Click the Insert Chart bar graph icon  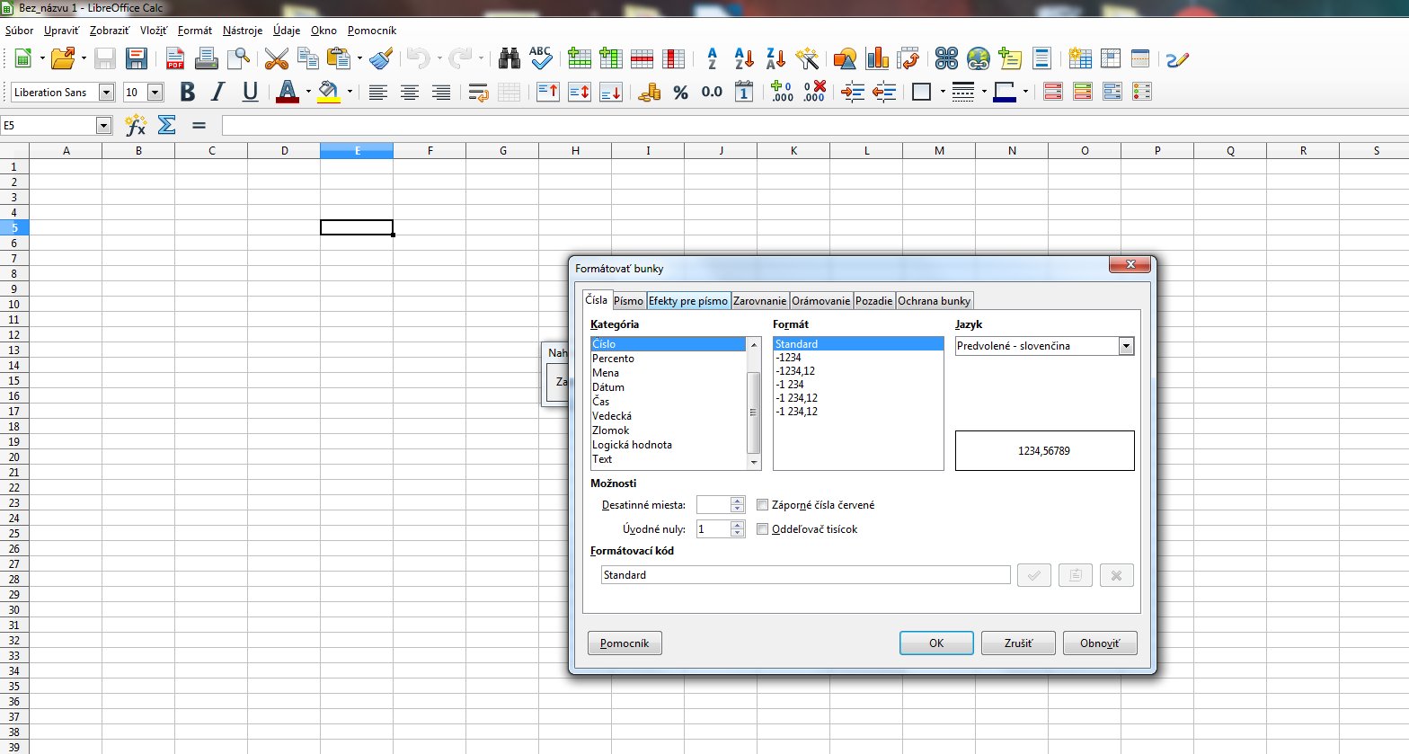(877, 59)
